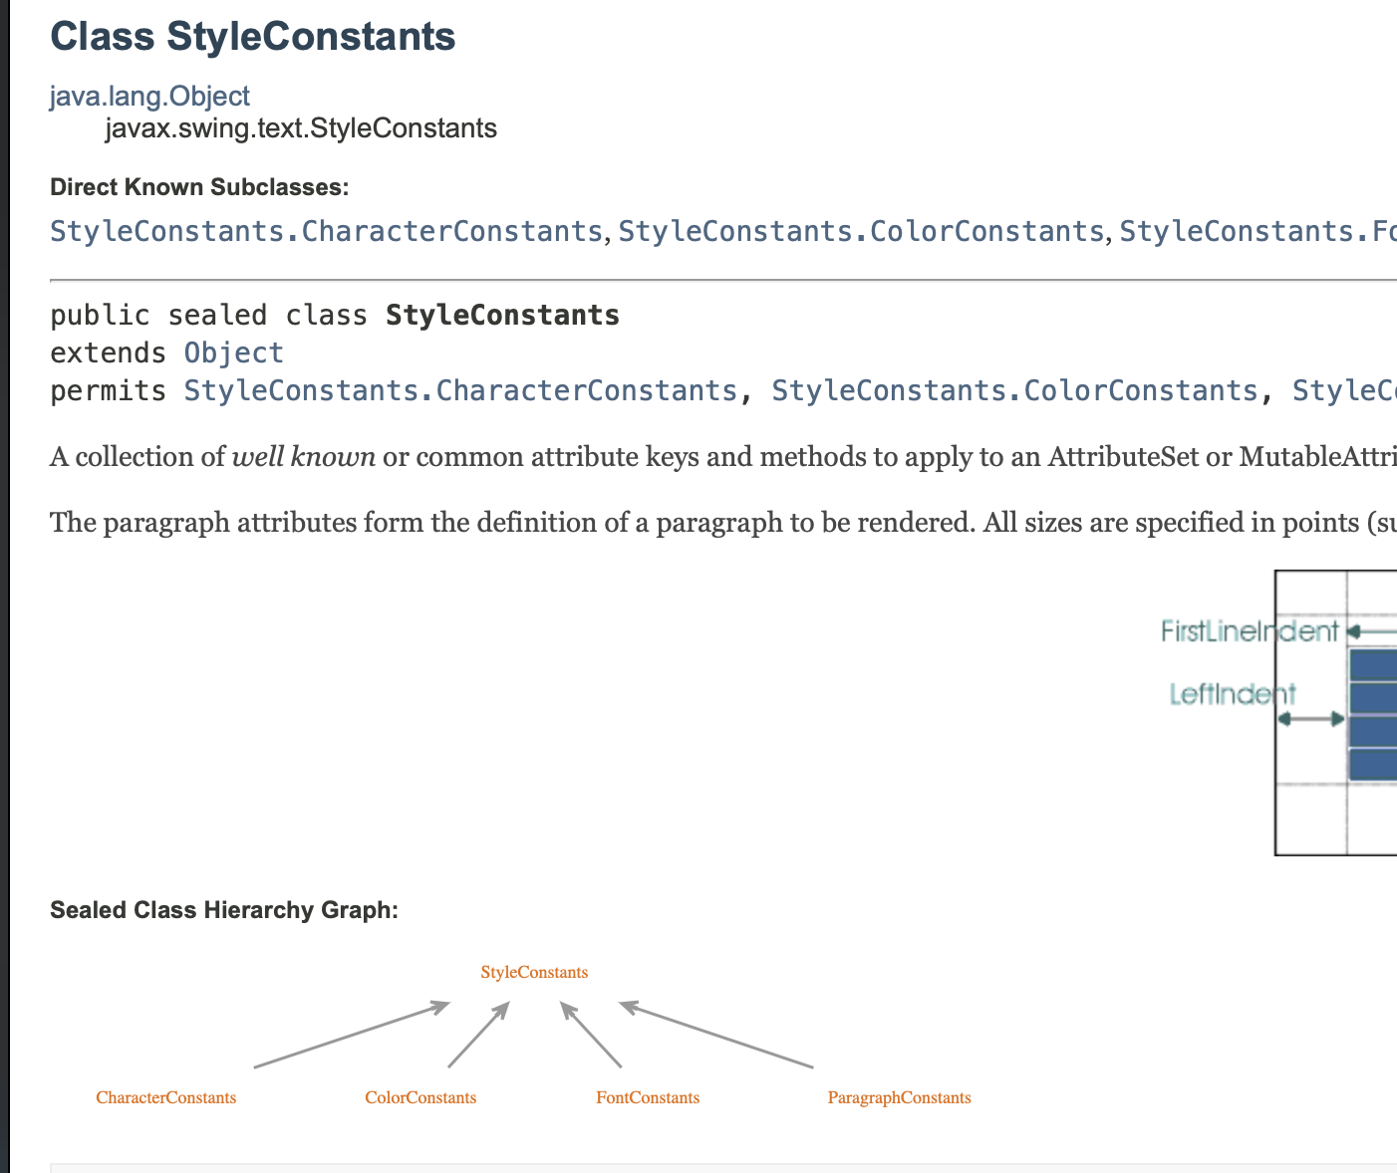Click StyleConstants.CharacterConstants in the permits clause
Image resolution: width=1397 pixels, height=1173 pixels.
pos(459,390)
